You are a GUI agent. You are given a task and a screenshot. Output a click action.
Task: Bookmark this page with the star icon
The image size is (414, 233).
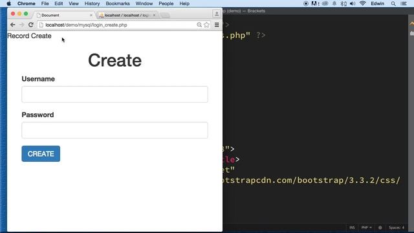tap(207, 25)
